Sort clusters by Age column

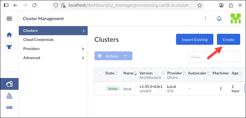236,73
